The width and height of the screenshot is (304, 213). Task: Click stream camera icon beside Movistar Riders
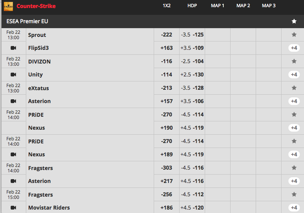(x=13, y=208)
